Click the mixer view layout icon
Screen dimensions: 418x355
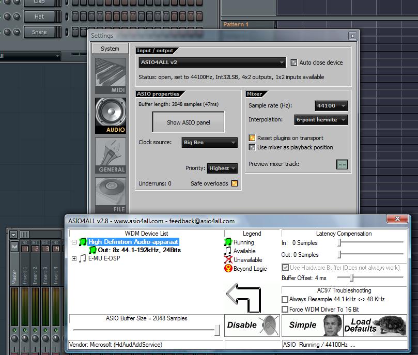point(24,235)
